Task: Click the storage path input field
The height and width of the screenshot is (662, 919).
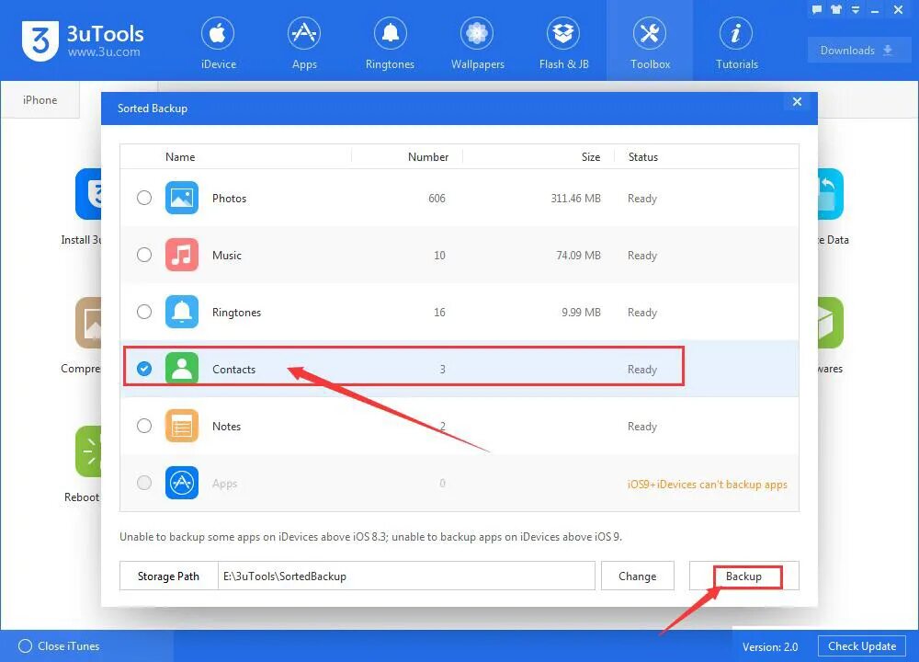Action: pos(406,576)
